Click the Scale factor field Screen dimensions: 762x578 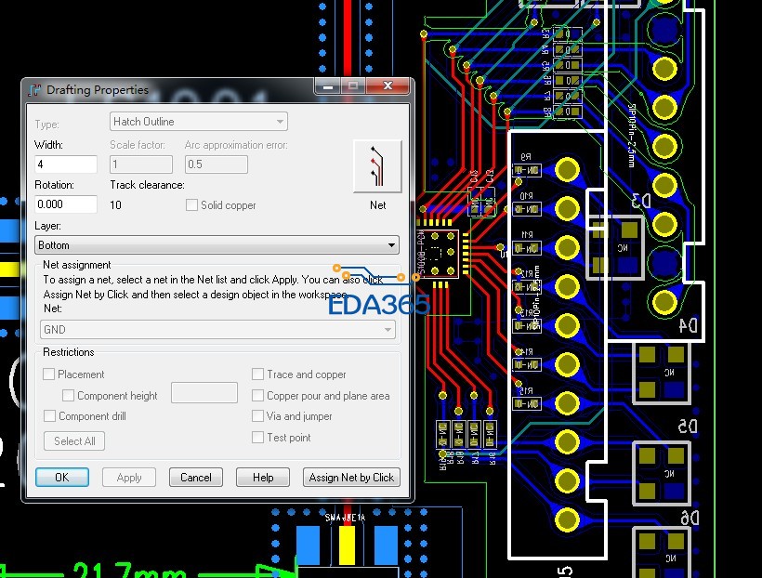(x=141, y=164)
